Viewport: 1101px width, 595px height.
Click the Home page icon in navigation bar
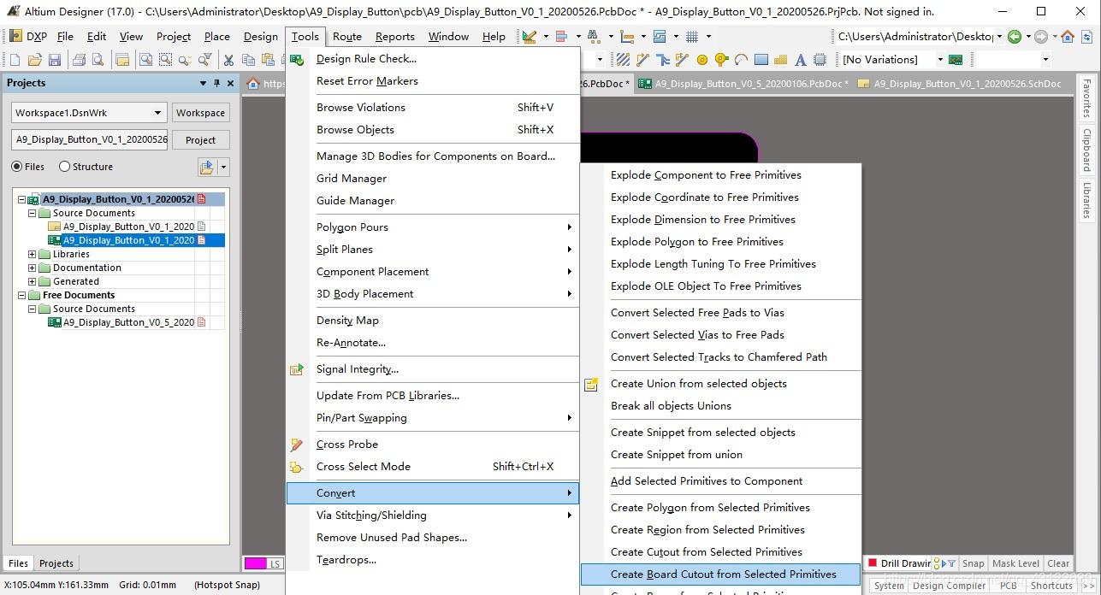coord(1067,37)
